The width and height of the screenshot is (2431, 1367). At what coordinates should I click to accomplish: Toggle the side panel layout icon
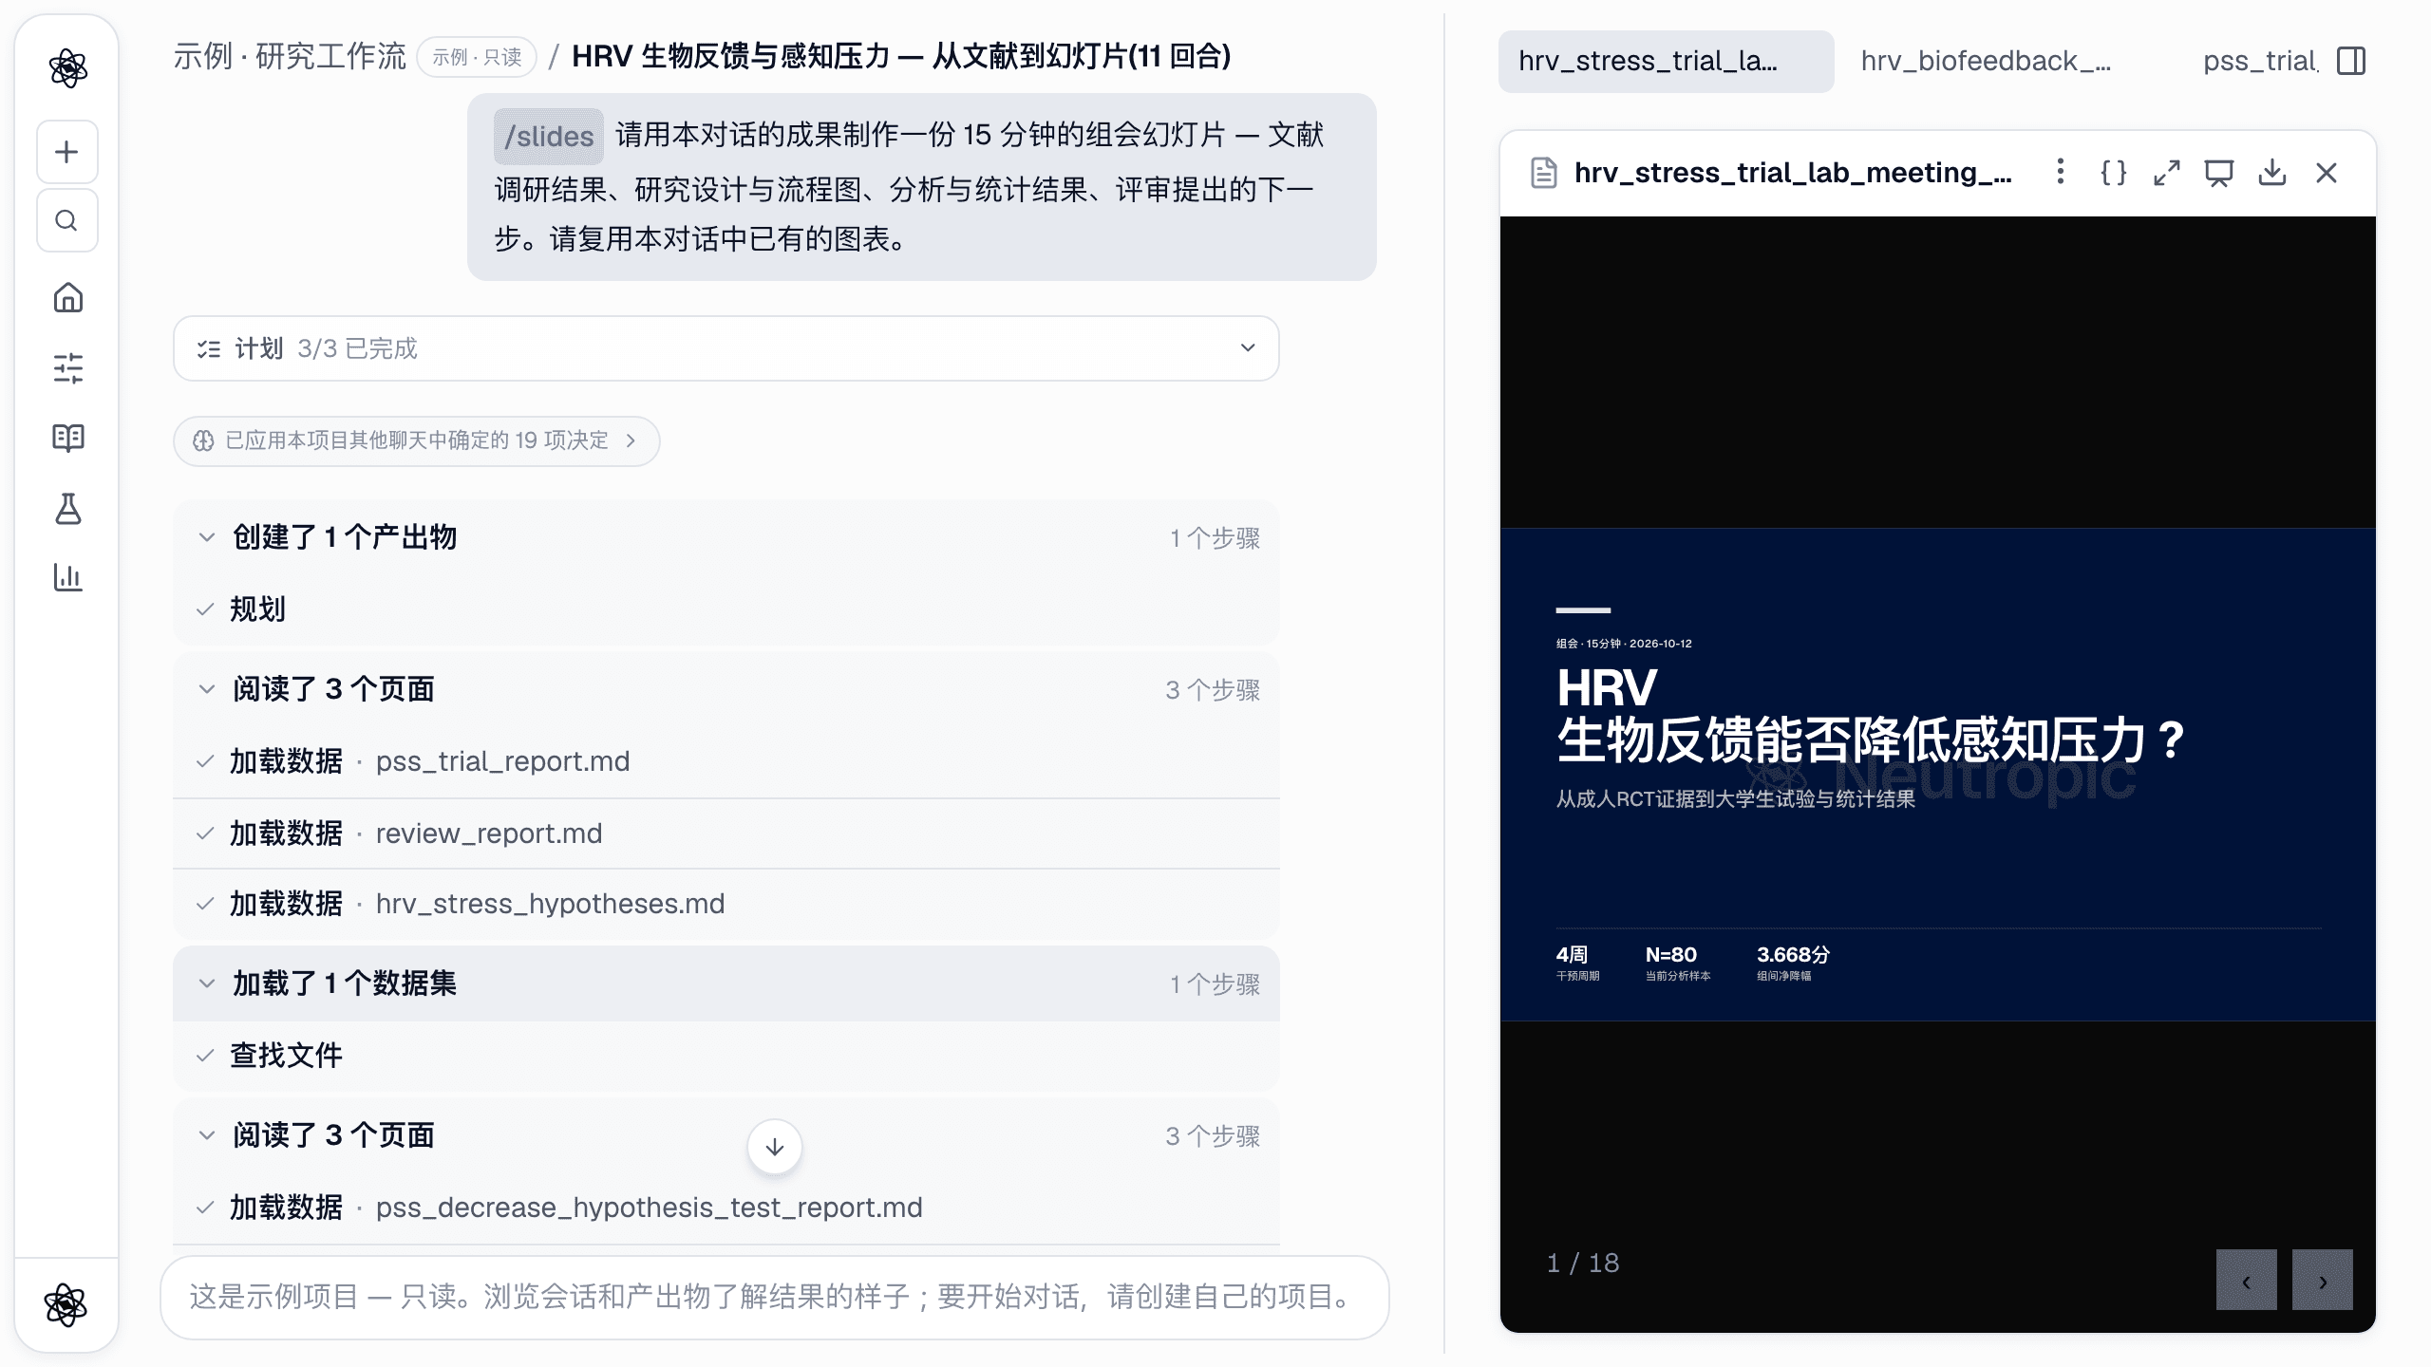2351,61
